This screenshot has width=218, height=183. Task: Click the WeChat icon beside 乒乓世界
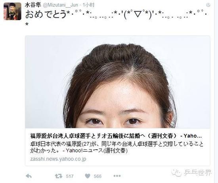pyautogui.click(x=176, y=173)
